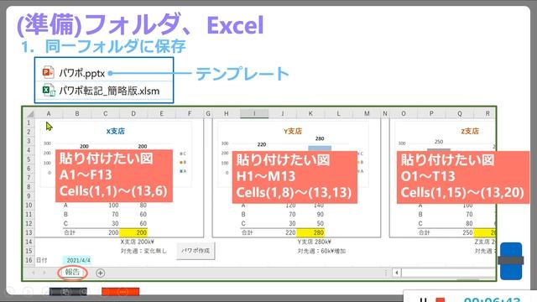Click the sheet tab bar split handle

[386, 273]
